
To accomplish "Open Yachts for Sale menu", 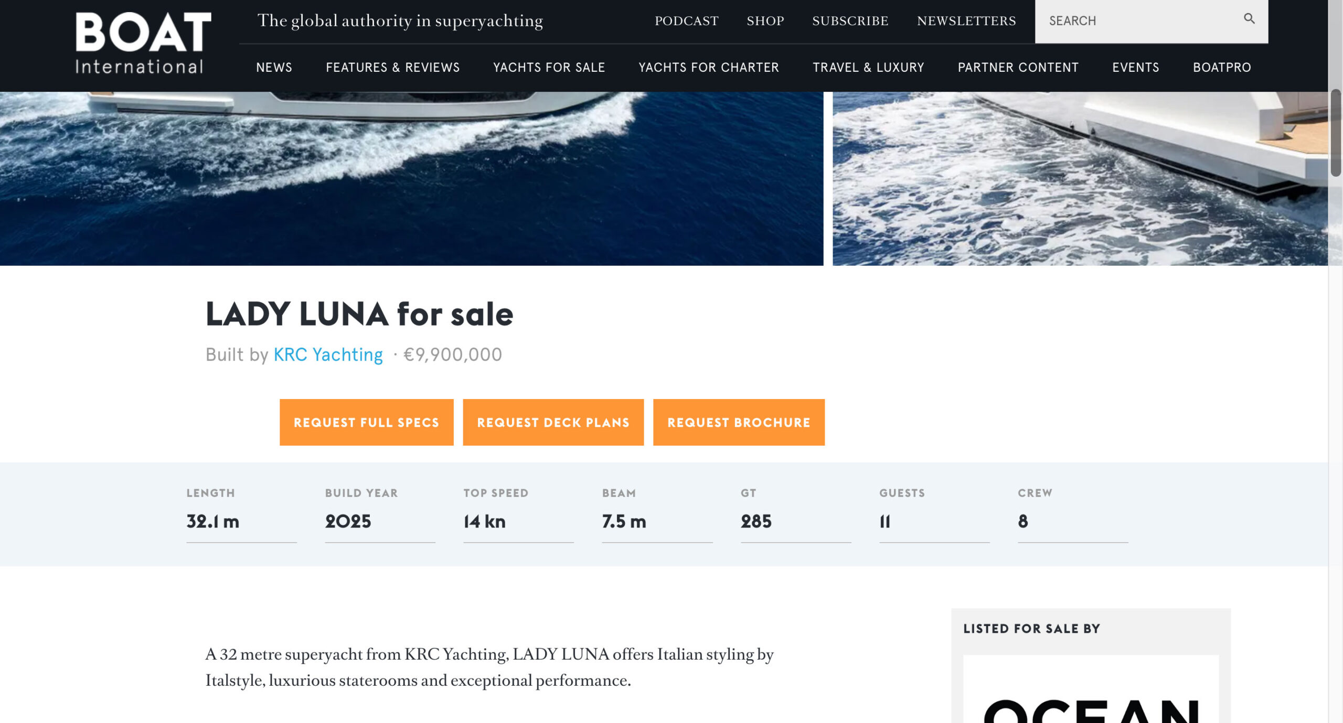I will (549, 68).
